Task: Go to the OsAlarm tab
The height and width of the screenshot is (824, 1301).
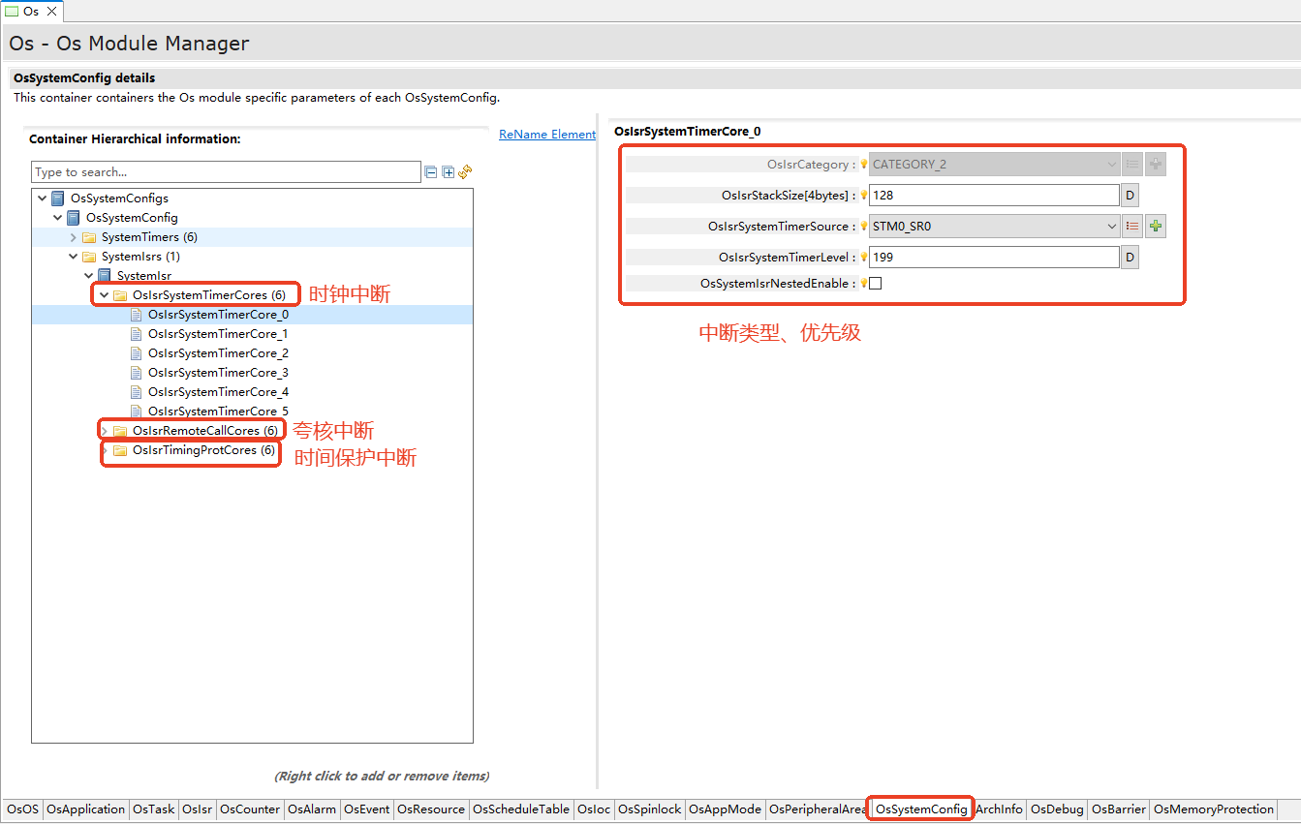Action: click(312, 809)
